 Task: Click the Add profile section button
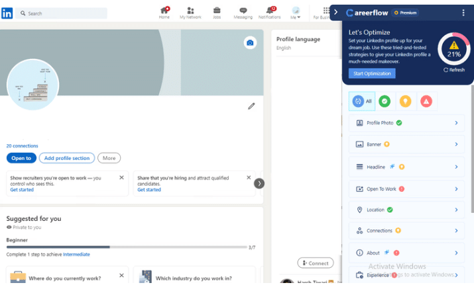point(67,158)
